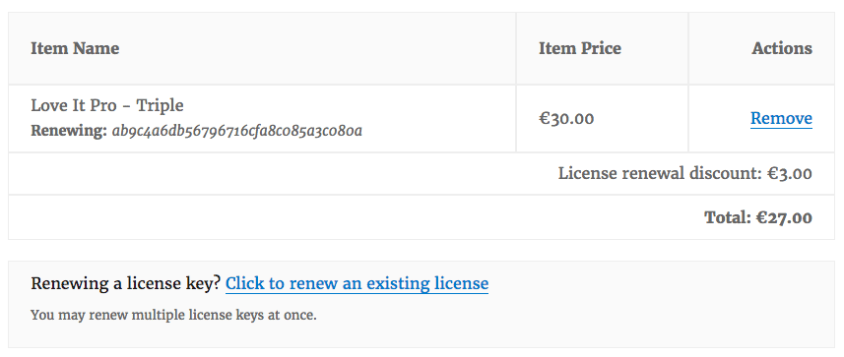Click the 'Love It Pro' product text
The height and width of the screenshot is (357, 844).
74,105
